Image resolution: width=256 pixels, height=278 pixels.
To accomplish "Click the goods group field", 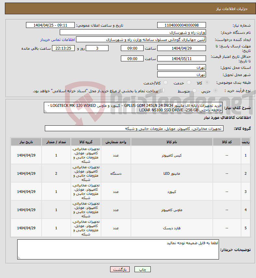I will (134, 129).
